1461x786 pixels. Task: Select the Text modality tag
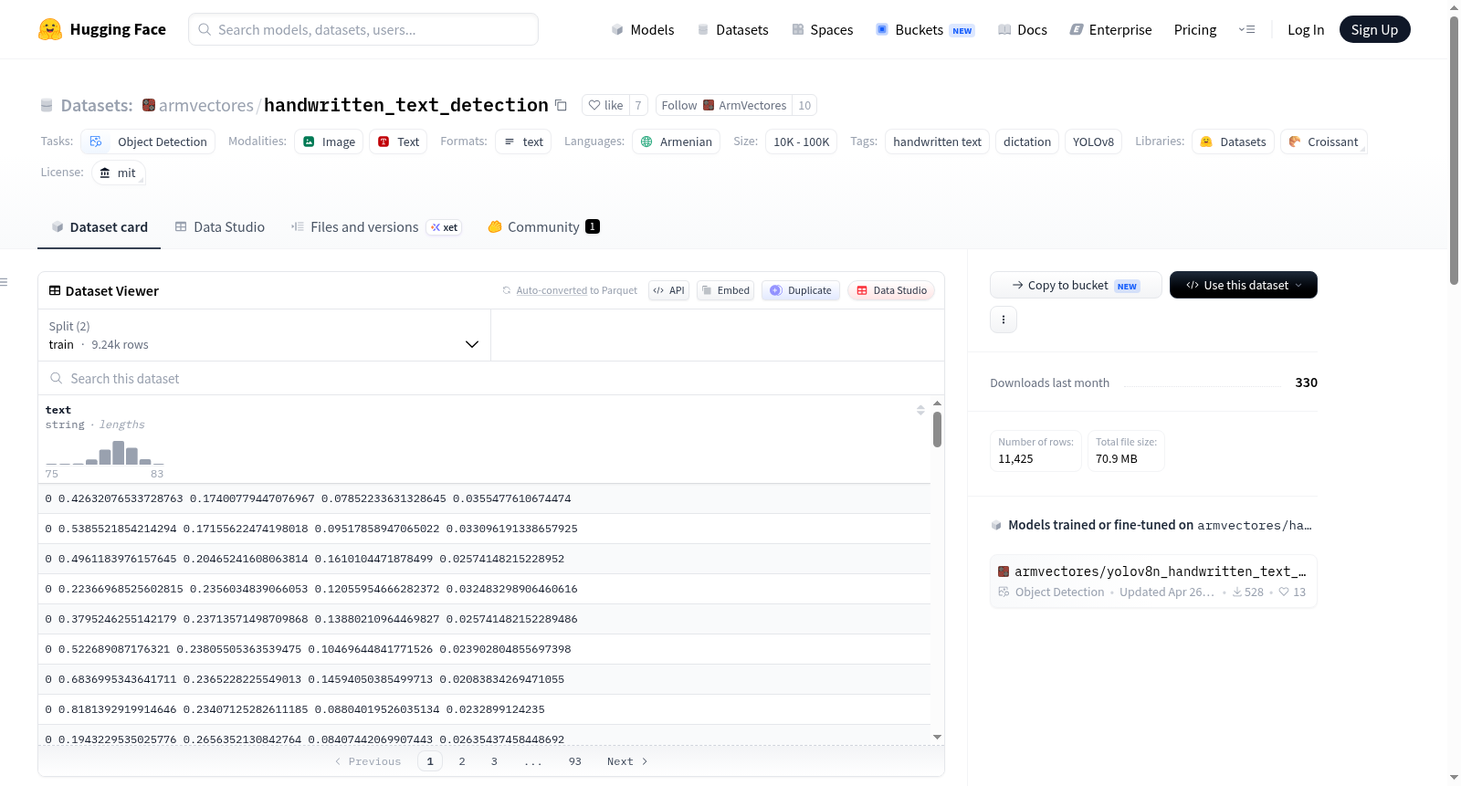pos(398,141)
